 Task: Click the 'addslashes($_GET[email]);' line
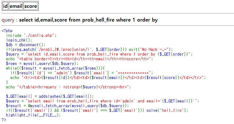(x=50, y=96)
